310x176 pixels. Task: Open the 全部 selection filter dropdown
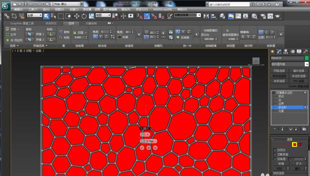click(x=34, y=15)
